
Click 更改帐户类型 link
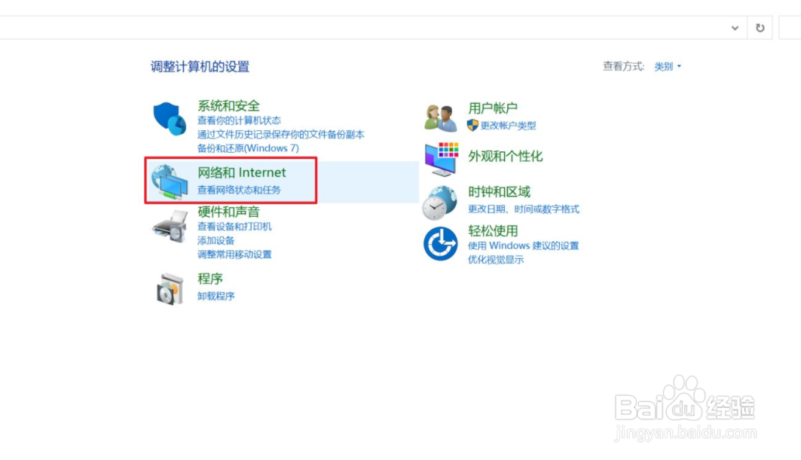click(508, 126)
